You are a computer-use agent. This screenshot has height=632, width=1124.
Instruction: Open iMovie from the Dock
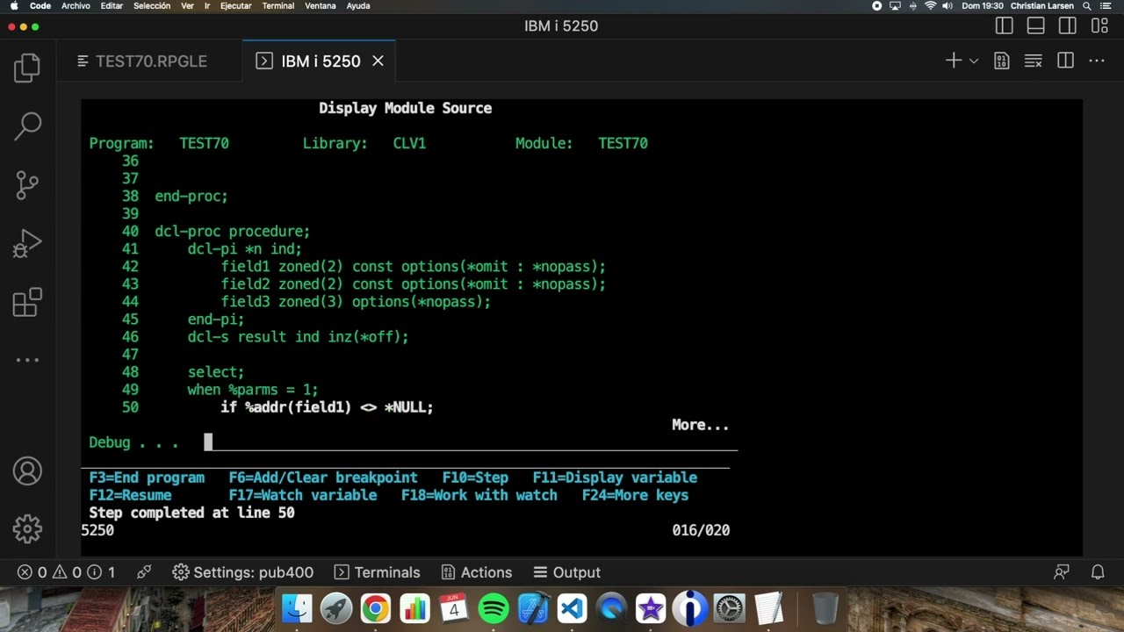(x=651, y=608)
